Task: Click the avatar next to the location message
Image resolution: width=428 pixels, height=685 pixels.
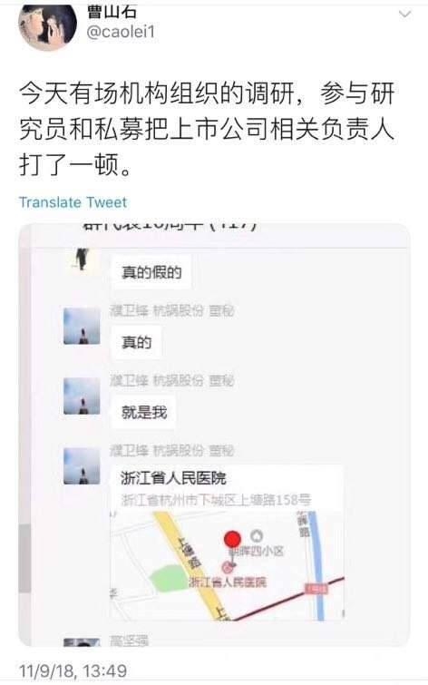Action: coord(82,466)
